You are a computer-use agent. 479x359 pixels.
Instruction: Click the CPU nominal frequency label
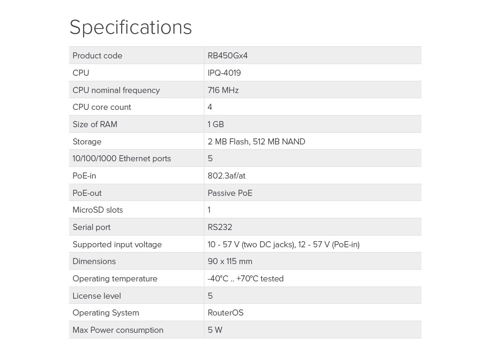click(116, 90)
